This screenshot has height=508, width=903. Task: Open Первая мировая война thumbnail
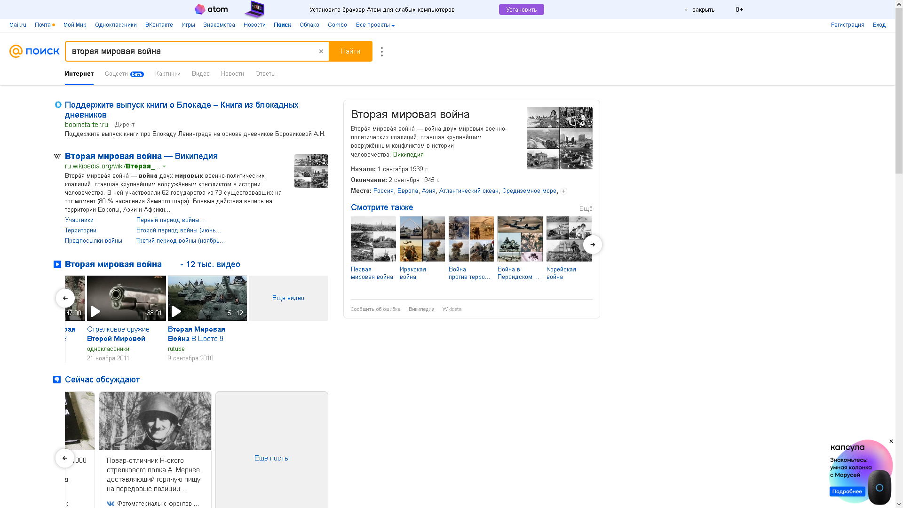373,239
